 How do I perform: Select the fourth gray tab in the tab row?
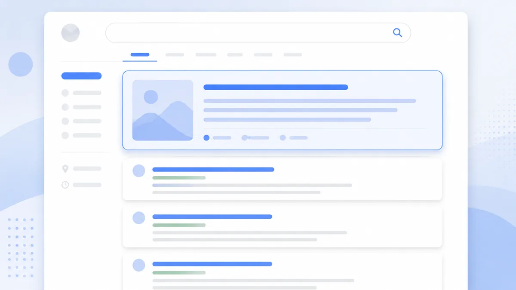click(x=263, y=55)
